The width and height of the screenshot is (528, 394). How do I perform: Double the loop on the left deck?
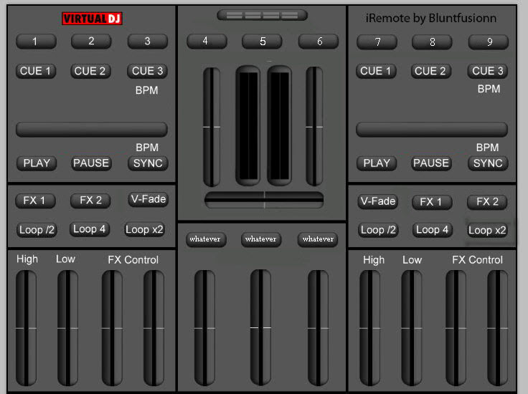[x=144, y=230]
